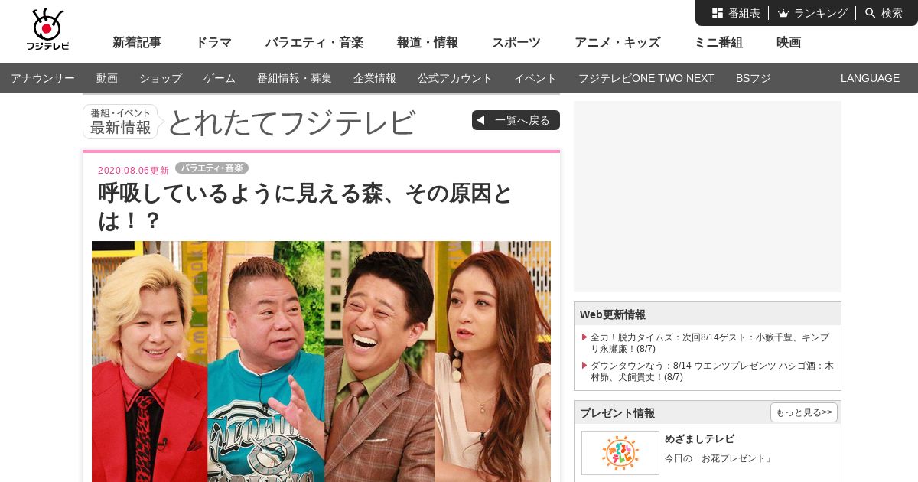Open the ゲーム link
918x482 pixels.
point(220,78)
